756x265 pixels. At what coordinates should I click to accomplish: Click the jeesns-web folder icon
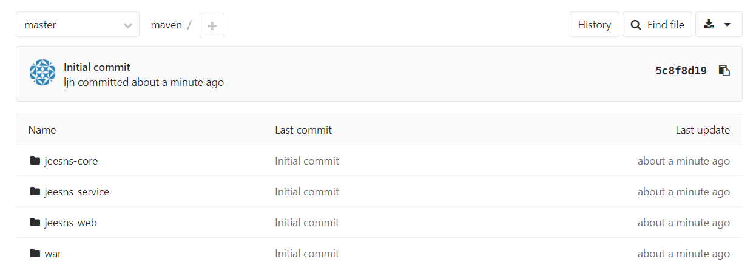point(35,223)
